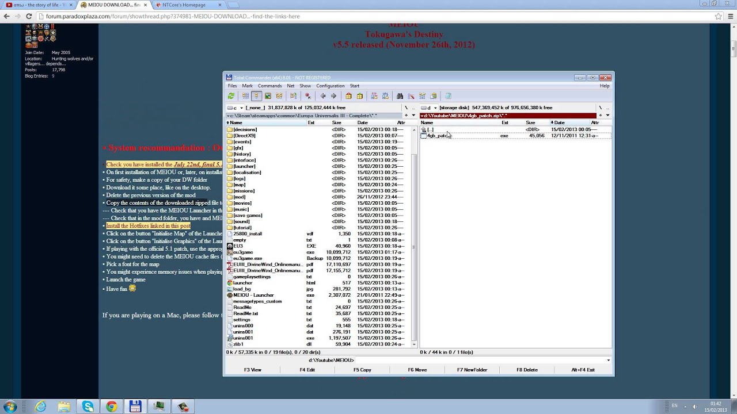
Task: Go to root directory in left panel
Action: pyautogui.click(x=406, y=108)
